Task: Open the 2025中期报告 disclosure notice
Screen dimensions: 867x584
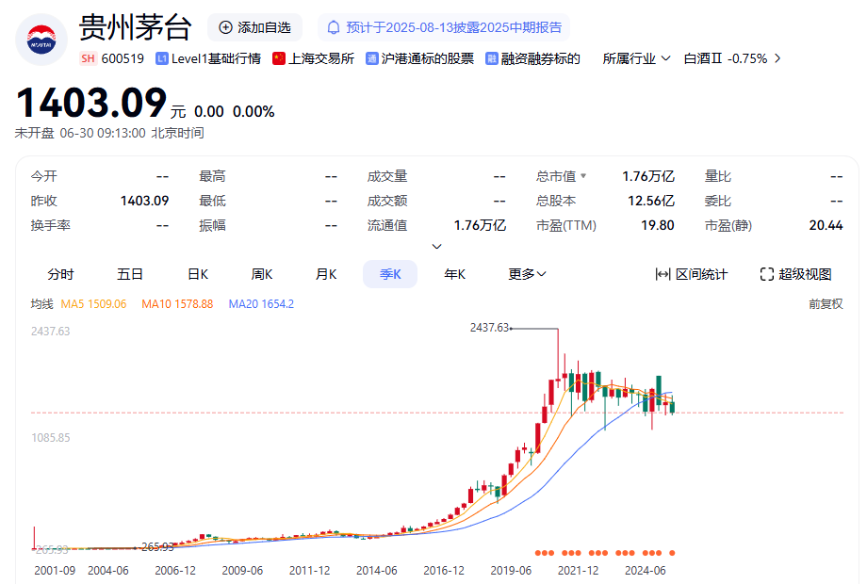Action: pos(444,27)
